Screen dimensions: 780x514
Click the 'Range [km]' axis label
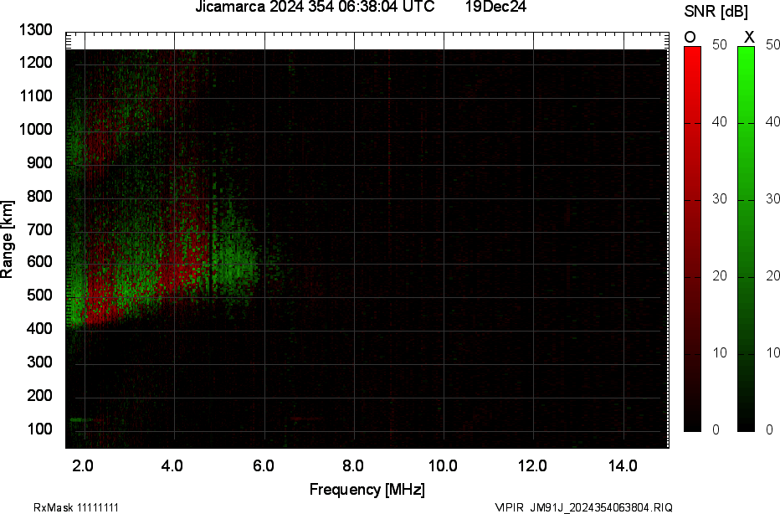pyautogui.click(x=7, y=239)
